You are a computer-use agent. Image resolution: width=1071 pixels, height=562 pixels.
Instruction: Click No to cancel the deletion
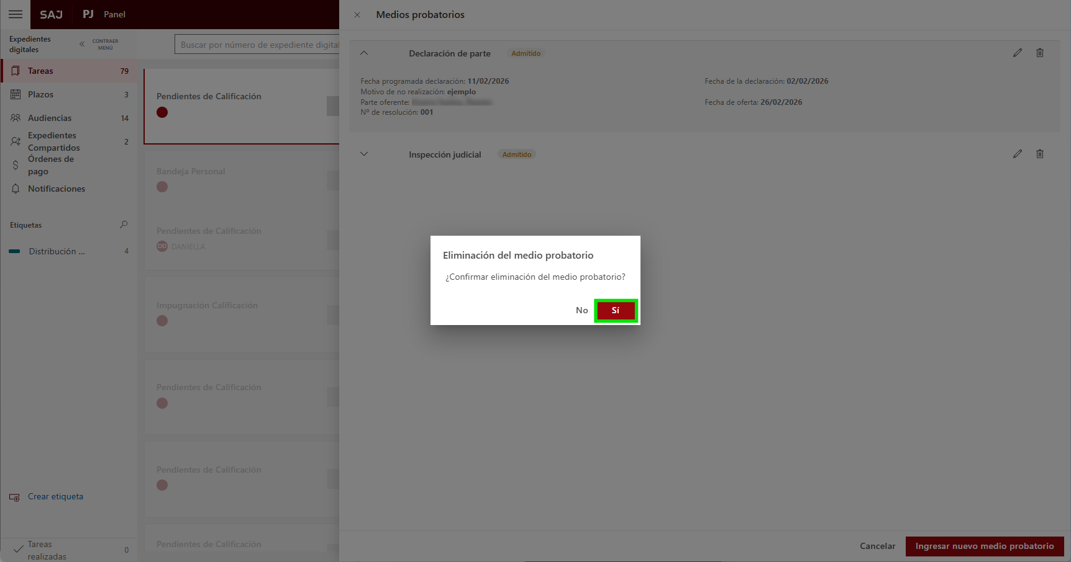click(581, 311)
